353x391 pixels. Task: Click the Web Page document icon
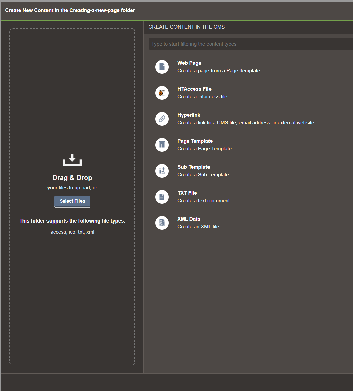(x=162, y=67)
